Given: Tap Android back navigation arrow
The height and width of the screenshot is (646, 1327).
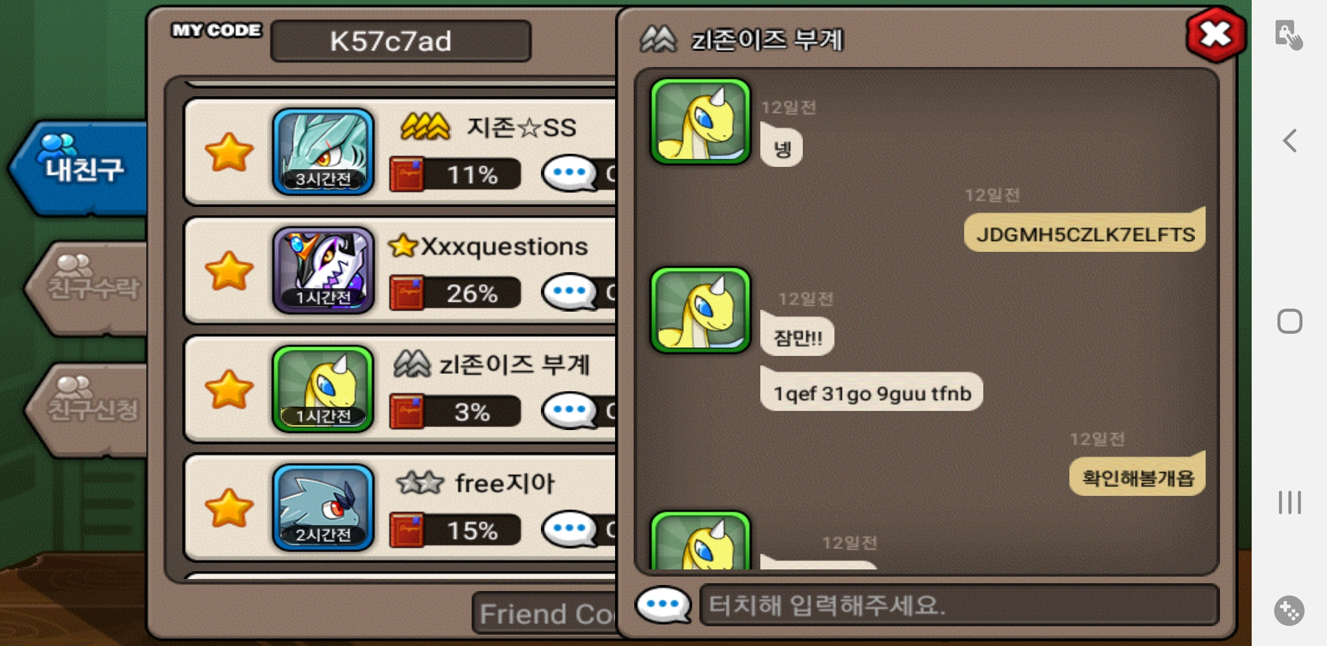Looking at the screenshot, I should 1290,141.
